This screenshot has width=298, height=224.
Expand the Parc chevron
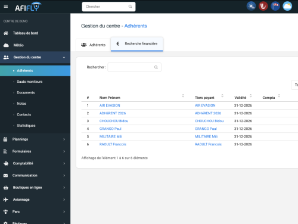pyautogui.click(x=64, y=211)
